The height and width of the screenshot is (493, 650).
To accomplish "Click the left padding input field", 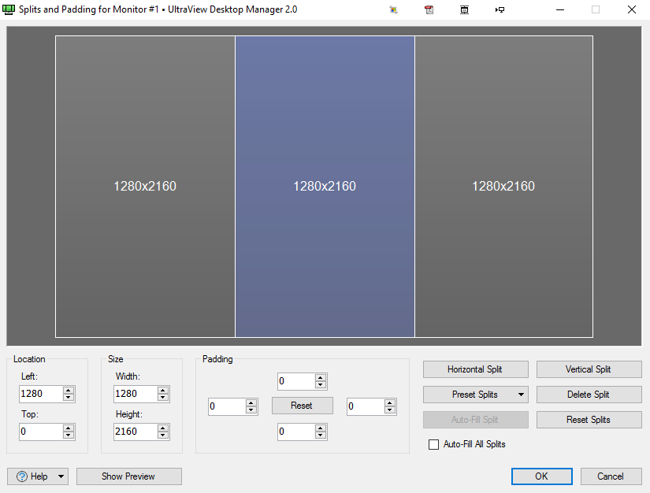I will (x=227, y=406).
